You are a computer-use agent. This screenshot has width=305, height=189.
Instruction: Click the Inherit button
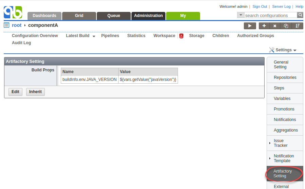(x=35, y=92)
